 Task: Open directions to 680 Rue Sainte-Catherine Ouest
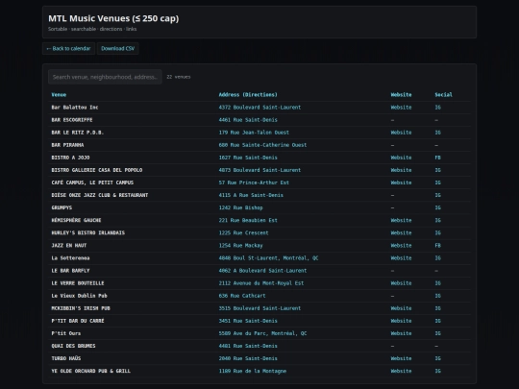click(262, 145)
